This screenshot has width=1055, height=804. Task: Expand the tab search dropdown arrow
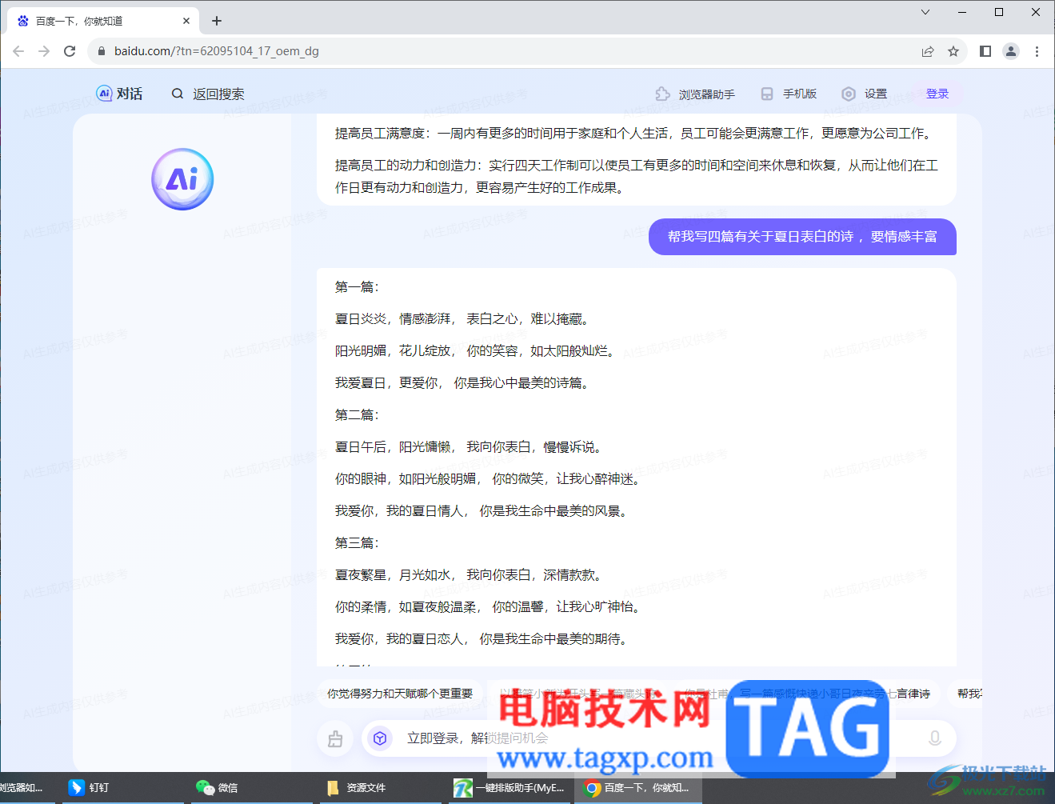[x=925, y=12]
